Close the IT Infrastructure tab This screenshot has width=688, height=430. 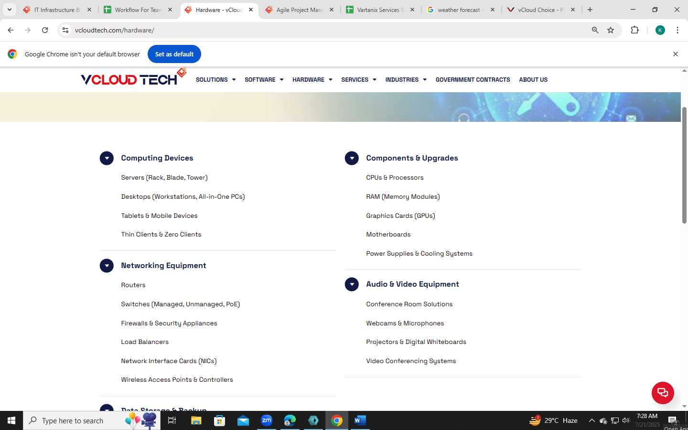pyautogui.click(x=89, y=10)
